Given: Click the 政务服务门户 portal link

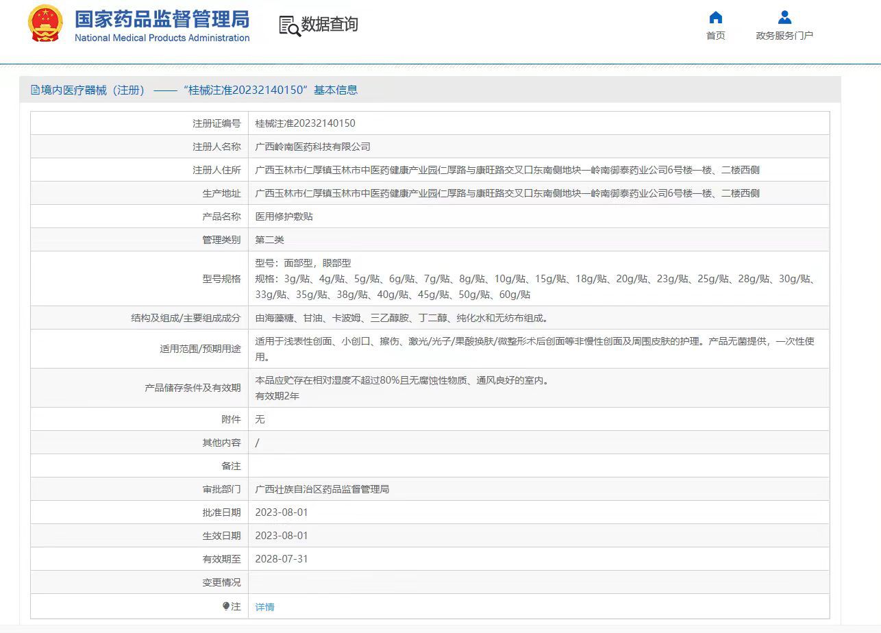Looking at the screenshot, I should point(784,34).
